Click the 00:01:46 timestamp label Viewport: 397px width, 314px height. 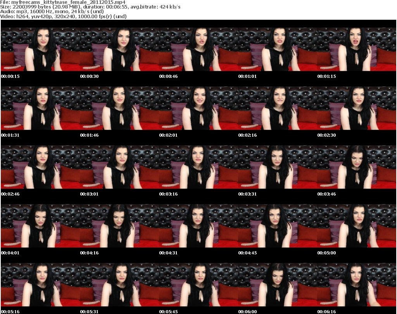click(90, 135)
